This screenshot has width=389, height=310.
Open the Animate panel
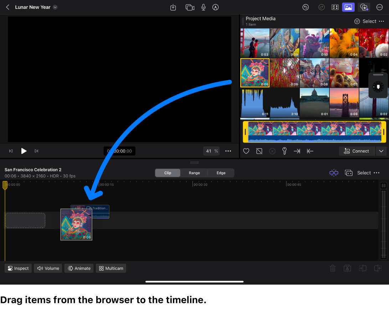point(78,268)
